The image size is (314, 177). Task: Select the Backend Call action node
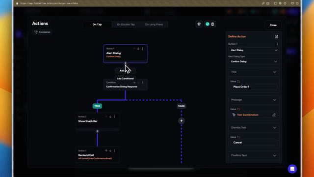[98, 155]
